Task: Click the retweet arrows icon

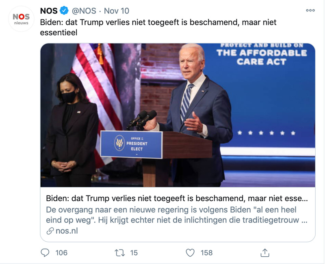Action: (x=119, y=253)
